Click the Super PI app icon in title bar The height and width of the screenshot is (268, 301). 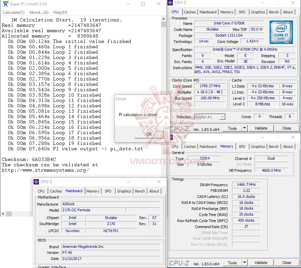[x=5, y=3]
